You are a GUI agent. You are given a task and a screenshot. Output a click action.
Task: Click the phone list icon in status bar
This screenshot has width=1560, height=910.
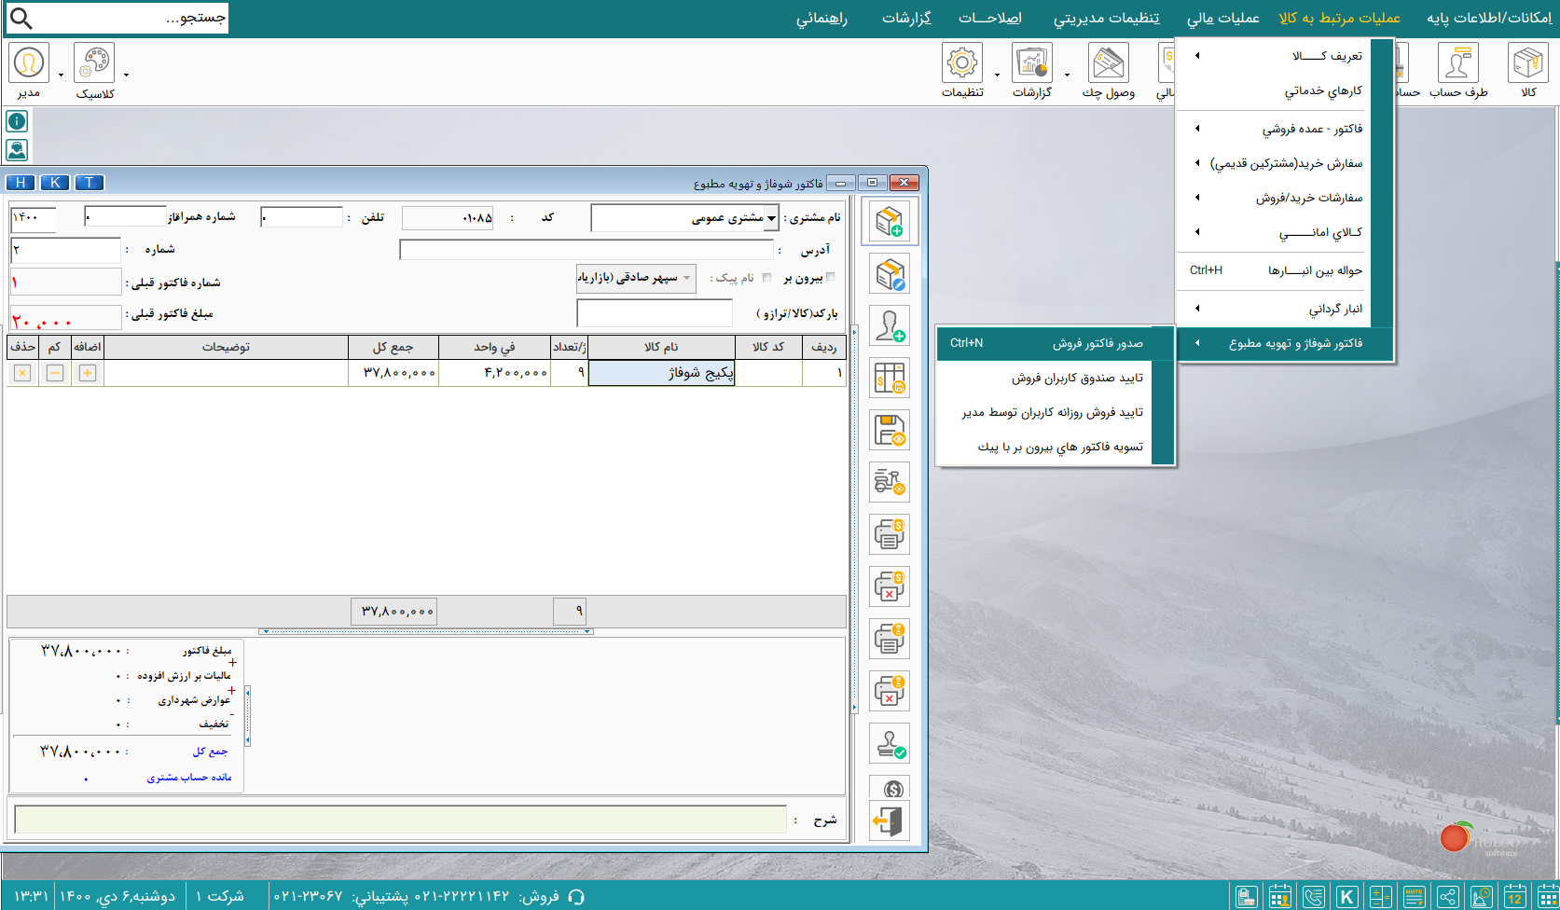point(1314,897)
